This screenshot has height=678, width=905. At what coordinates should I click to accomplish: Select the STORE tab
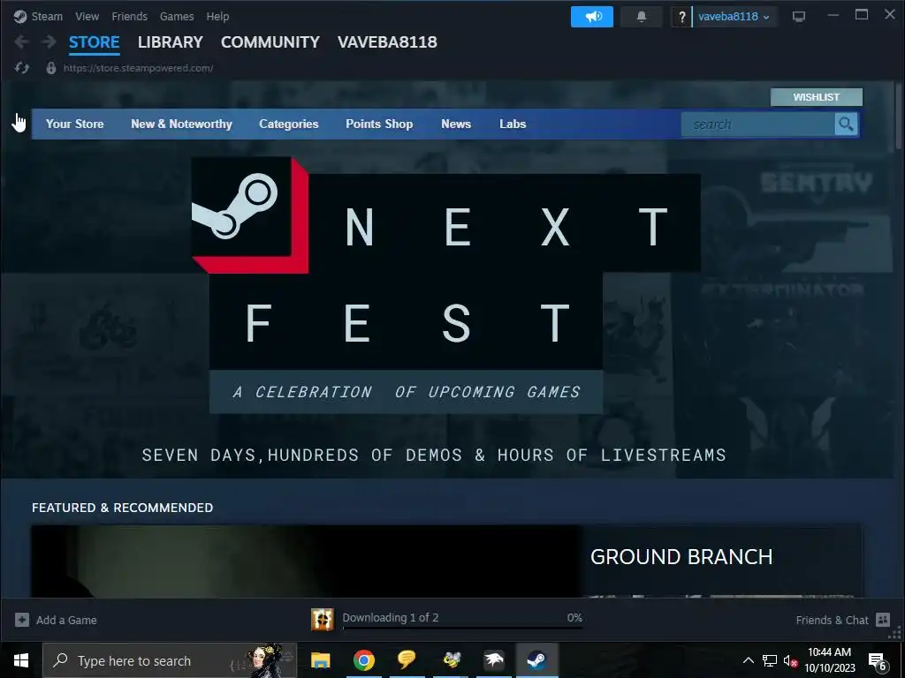pos(94,42)
